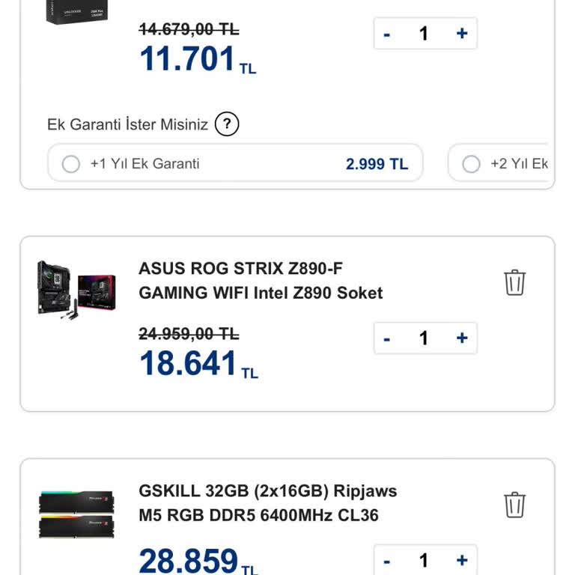Remove GSKILL Ripjaws RAM using trash icon
Viewport: 575px width, 575px height.
click(514, 505)
